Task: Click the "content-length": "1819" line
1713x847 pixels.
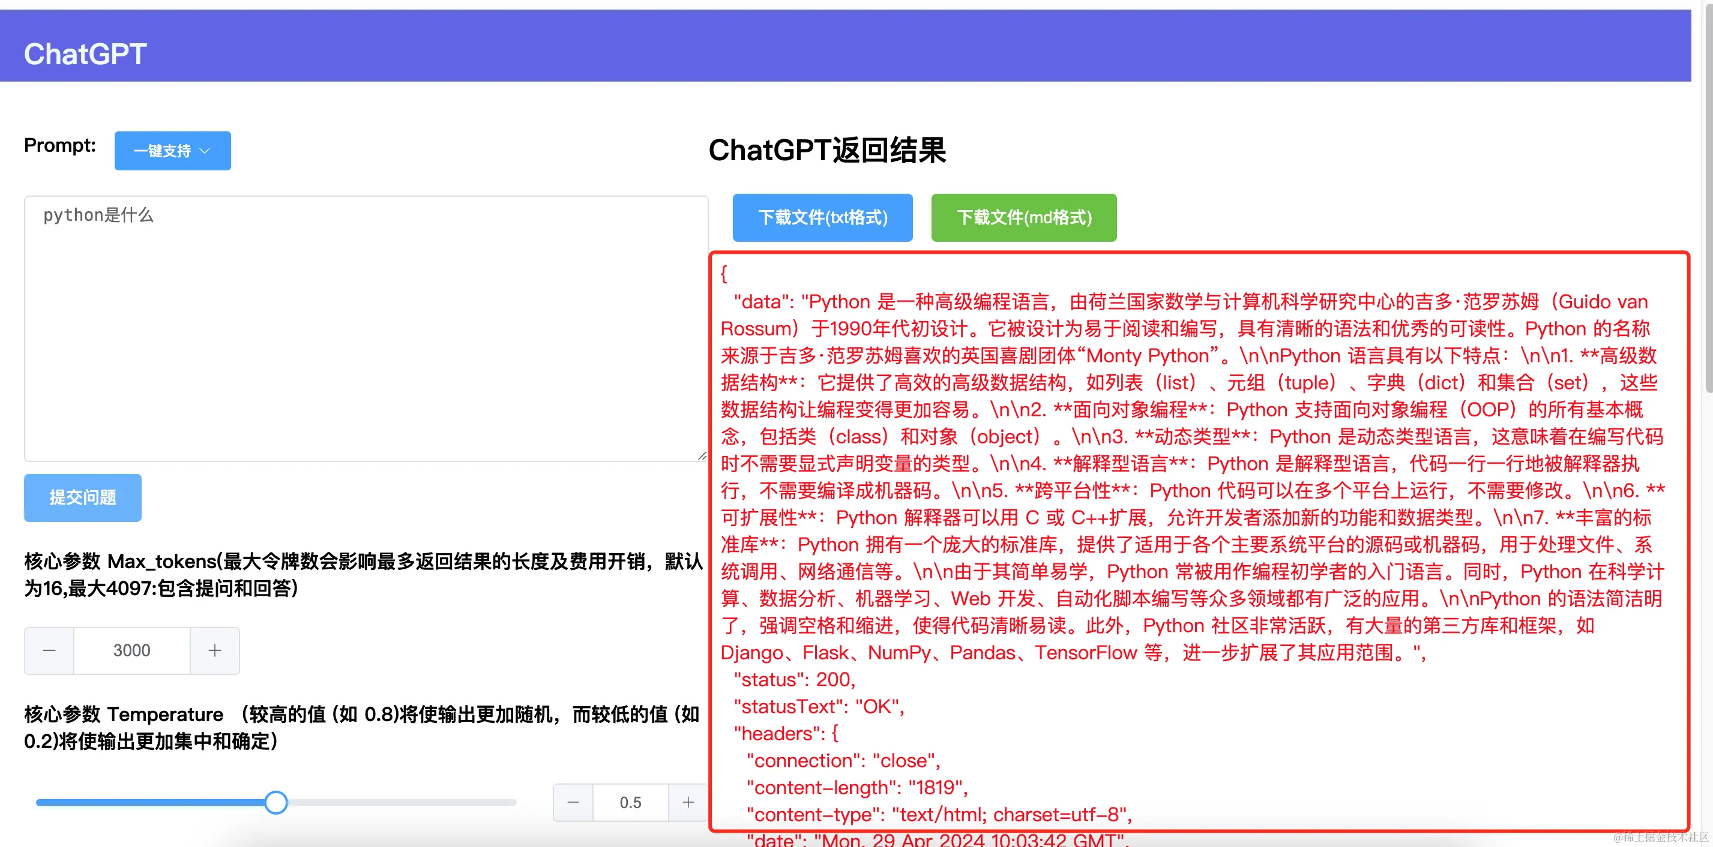Action: point(856,788)
